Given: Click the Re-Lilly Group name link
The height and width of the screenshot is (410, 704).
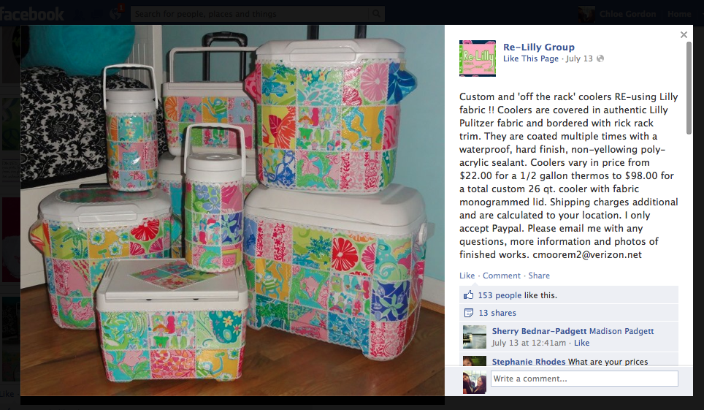Looking at the screenshot, I should 539,47.
